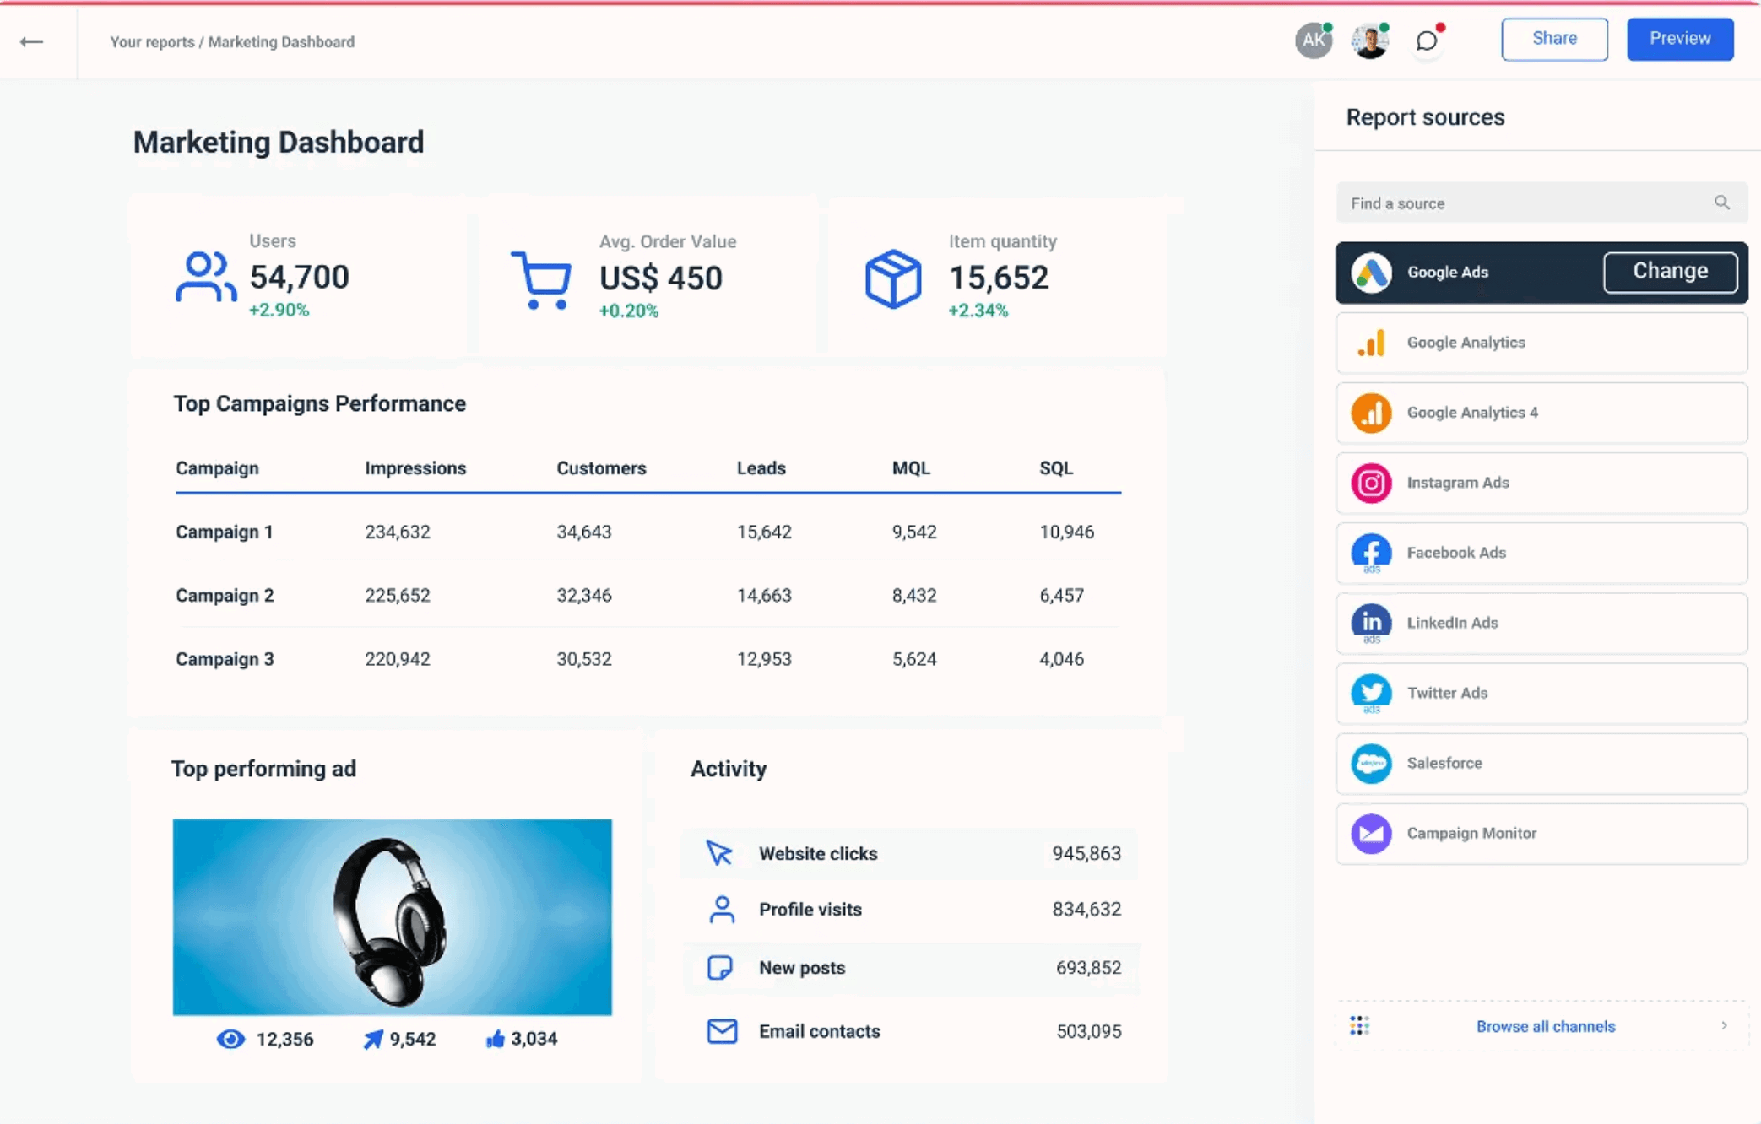This screenshot has width=1761, height=1124.
Task: Toggle the eye views icon under the top ad
Action: click(x=230, y=1039)
